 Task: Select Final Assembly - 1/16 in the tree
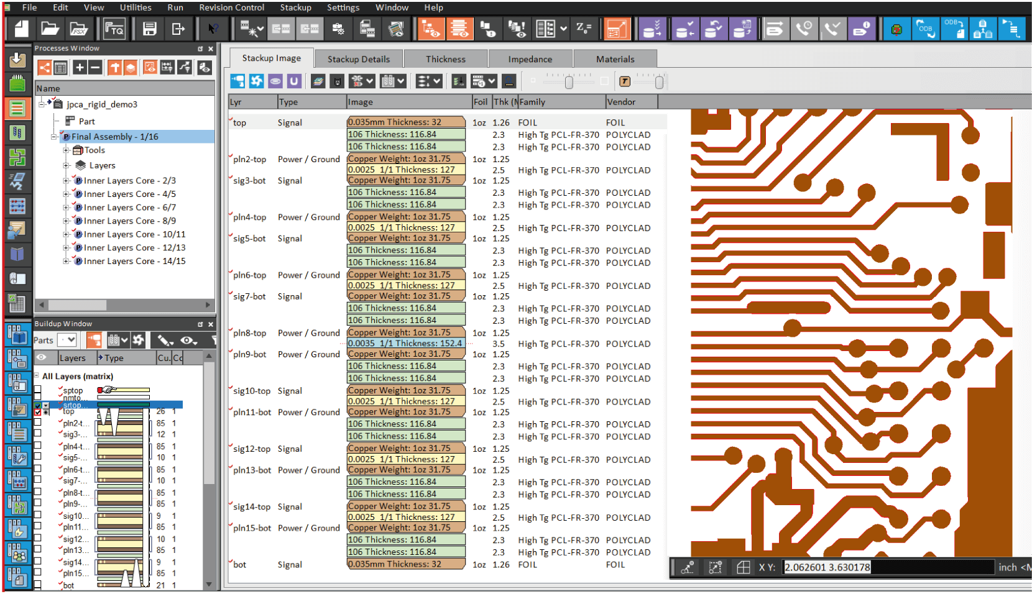(x=114, y=136)
